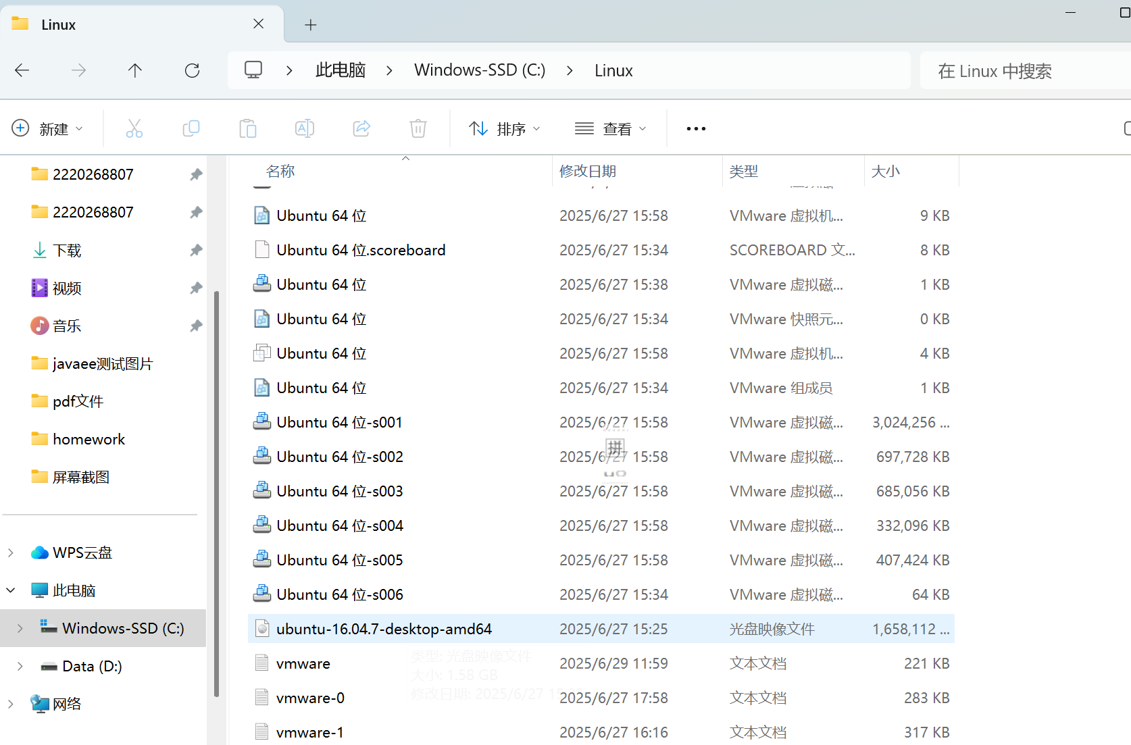Click the 查看 more options (...) menu
Viewport: 1131px width, 745px height.
[x=695, y=128]
